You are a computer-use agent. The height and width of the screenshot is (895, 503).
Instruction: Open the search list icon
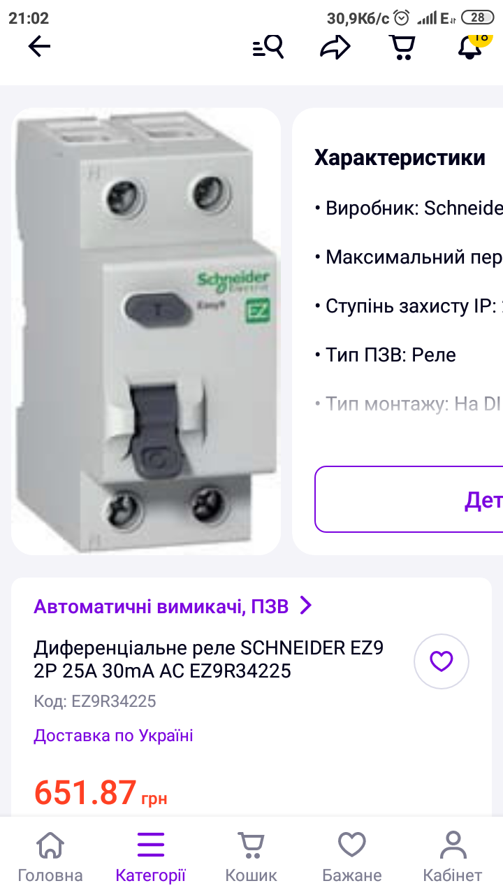(x=268, y=47)
